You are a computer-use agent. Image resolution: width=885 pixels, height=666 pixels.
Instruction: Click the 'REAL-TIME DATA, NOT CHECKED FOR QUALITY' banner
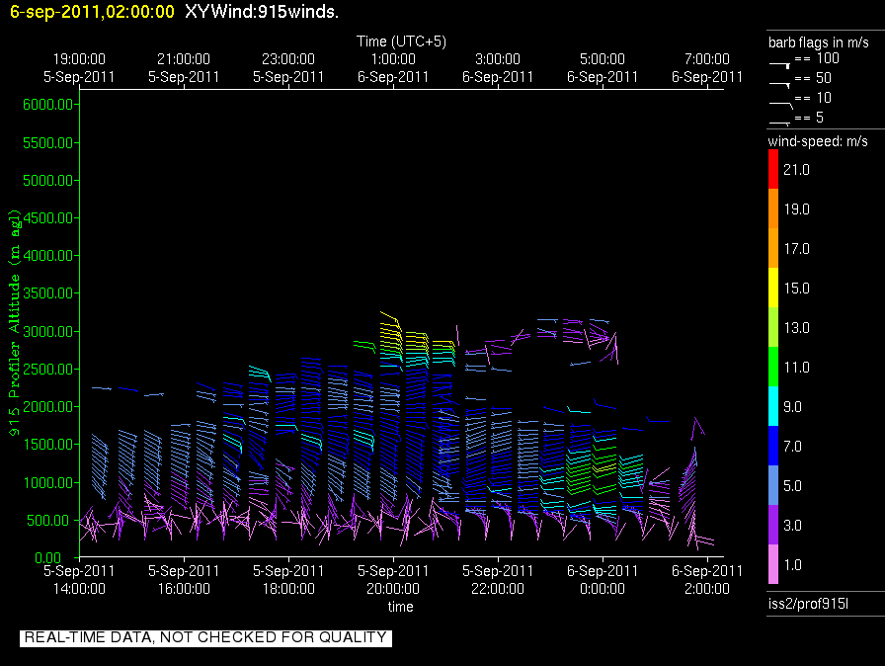pos(205,637)
